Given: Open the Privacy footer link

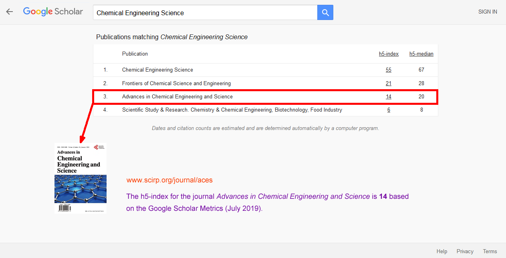Looking at the screenshot, I should (465, 251).
